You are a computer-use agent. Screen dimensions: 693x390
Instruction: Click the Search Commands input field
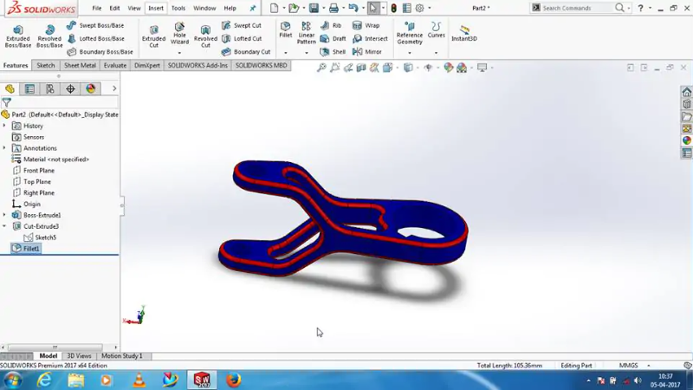click(576, 8)
